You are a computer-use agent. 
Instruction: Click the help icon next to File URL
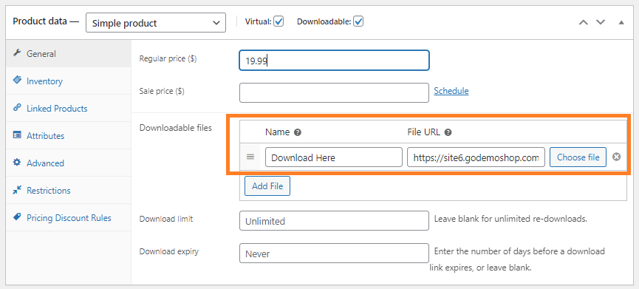(448, 132)
